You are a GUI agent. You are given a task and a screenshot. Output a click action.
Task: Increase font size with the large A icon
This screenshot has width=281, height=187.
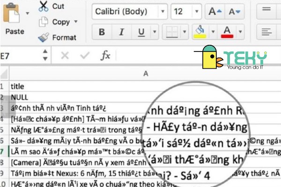click(215, 12)
